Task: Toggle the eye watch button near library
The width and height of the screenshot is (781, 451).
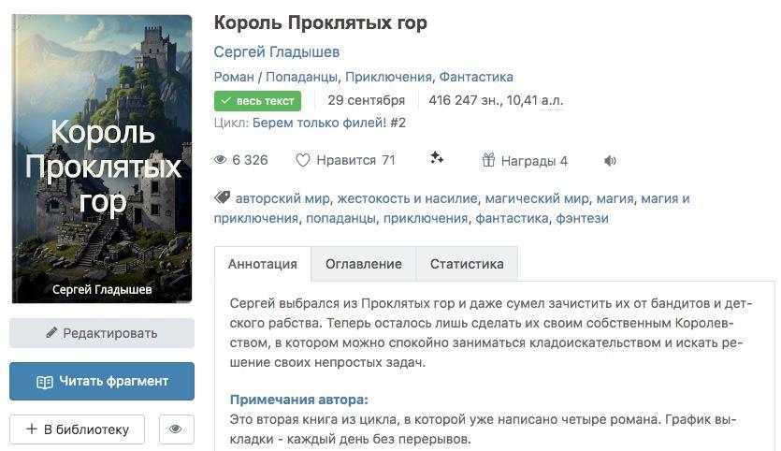Action: pos(175,429)
